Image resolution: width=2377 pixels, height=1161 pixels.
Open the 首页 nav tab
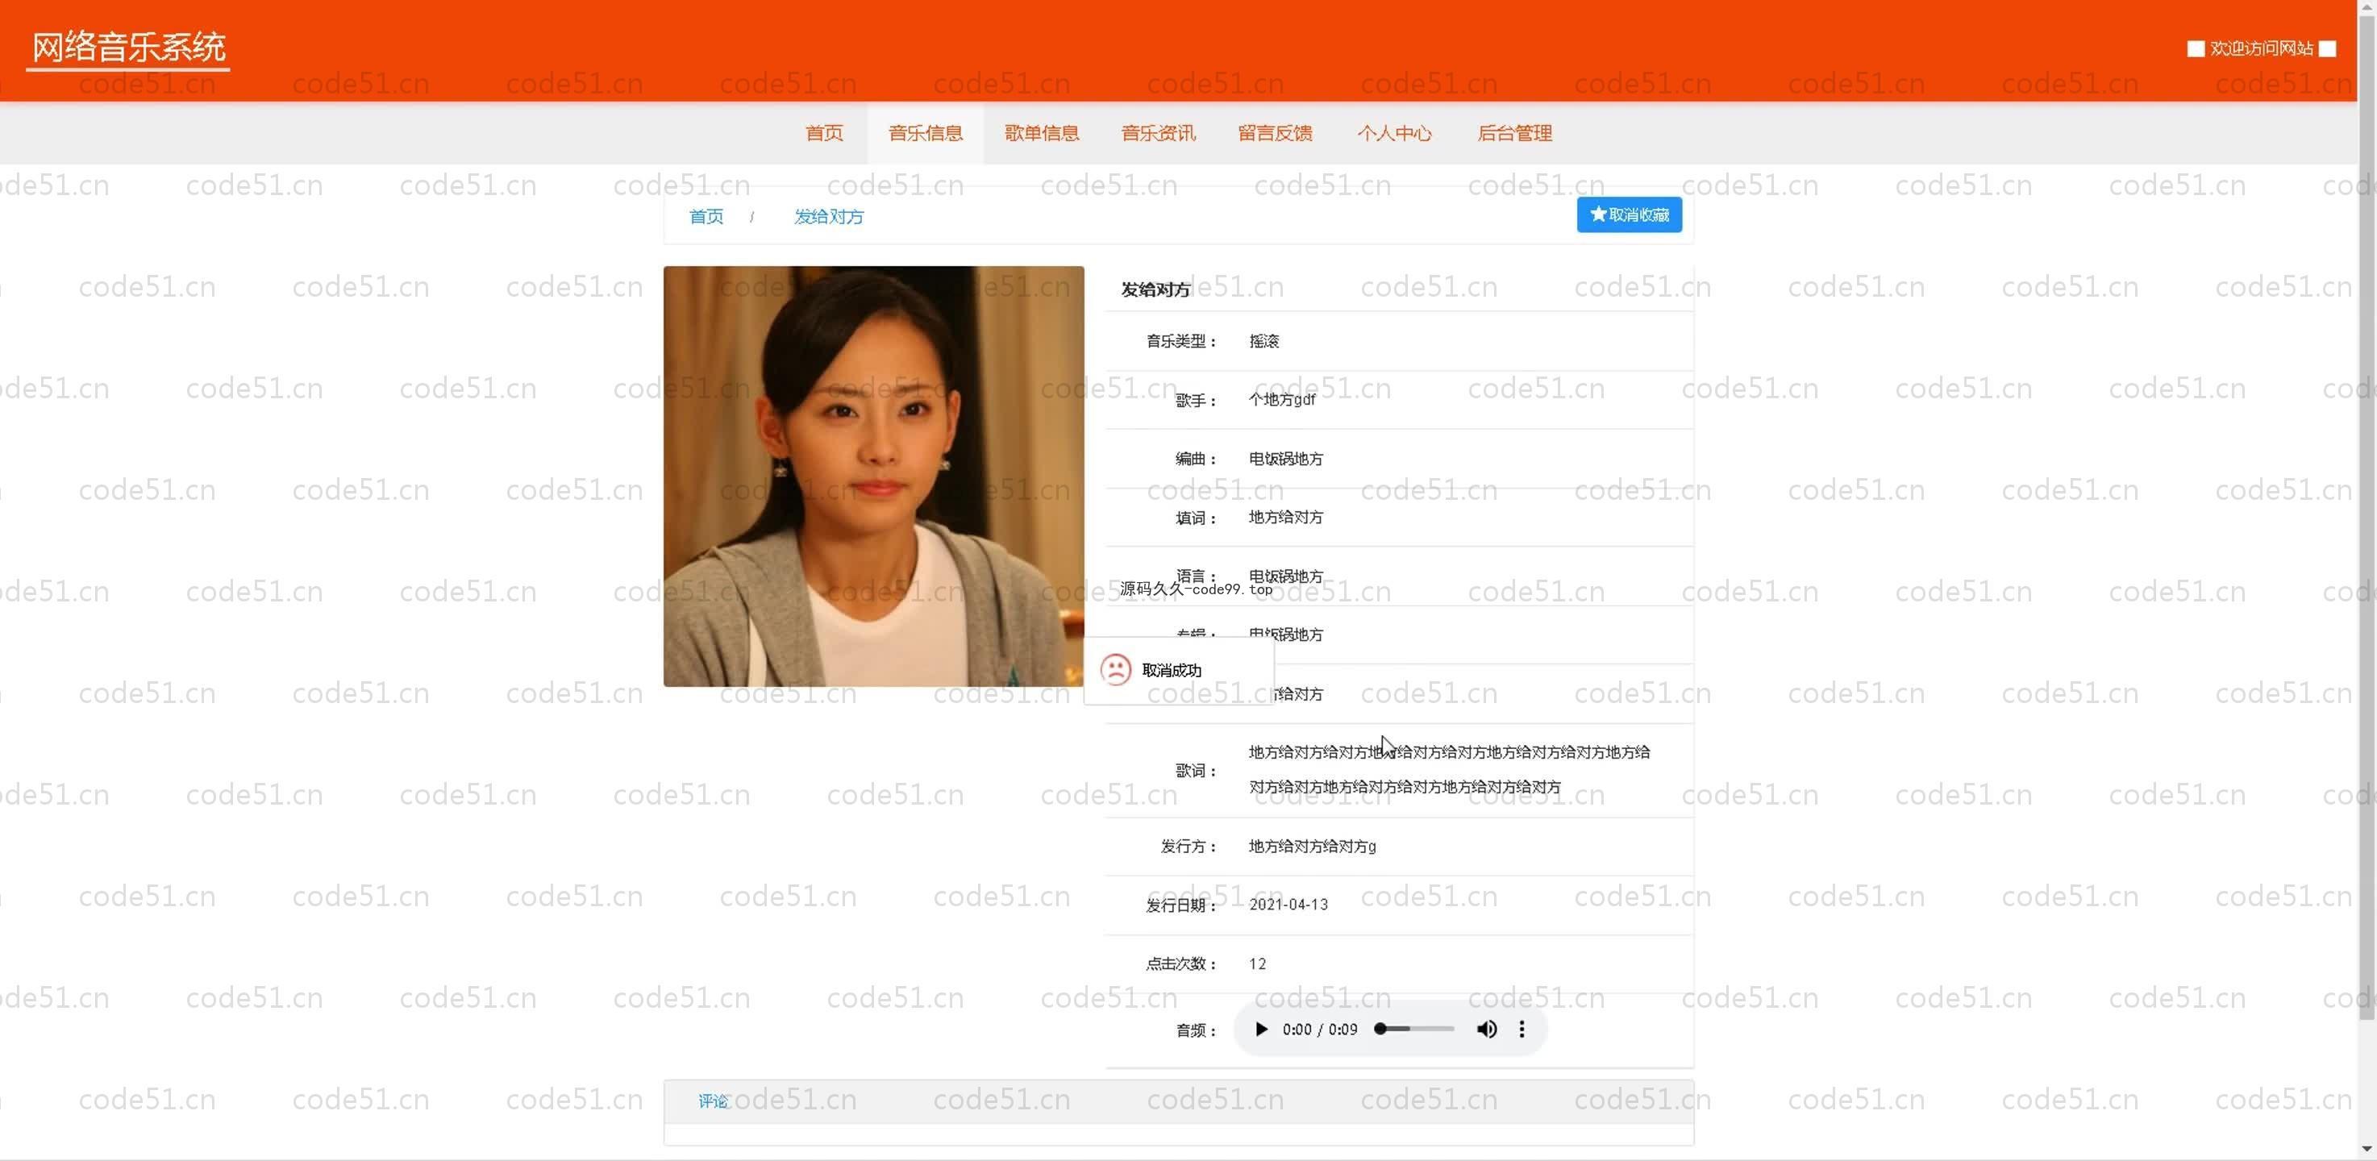[824, 133]
